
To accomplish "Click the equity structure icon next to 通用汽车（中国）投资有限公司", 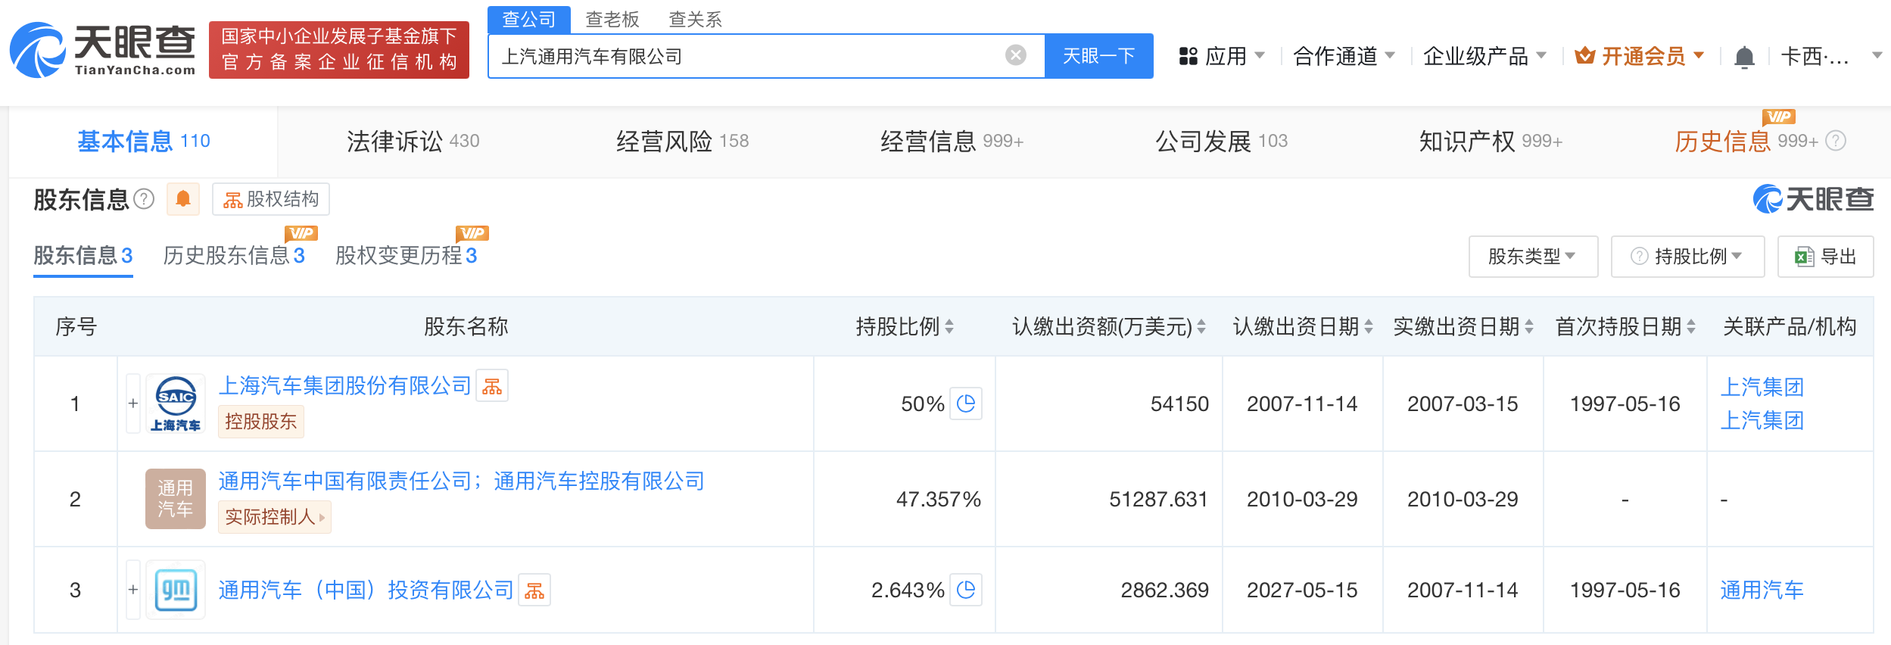I will (534, 590).
